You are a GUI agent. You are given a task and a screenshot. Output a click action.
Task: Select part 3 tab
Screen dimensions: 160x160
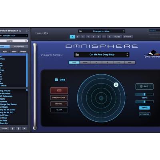pos(83,37)
